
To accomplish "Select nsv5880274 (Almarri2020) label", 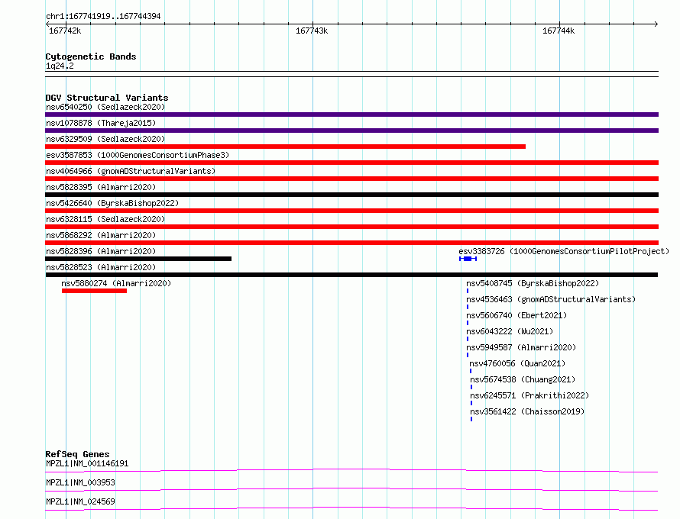I will [x=116, y=283].
